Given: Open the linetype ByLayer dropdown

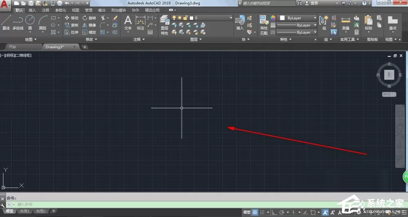Looking at the screenshot, I should 297,32.
